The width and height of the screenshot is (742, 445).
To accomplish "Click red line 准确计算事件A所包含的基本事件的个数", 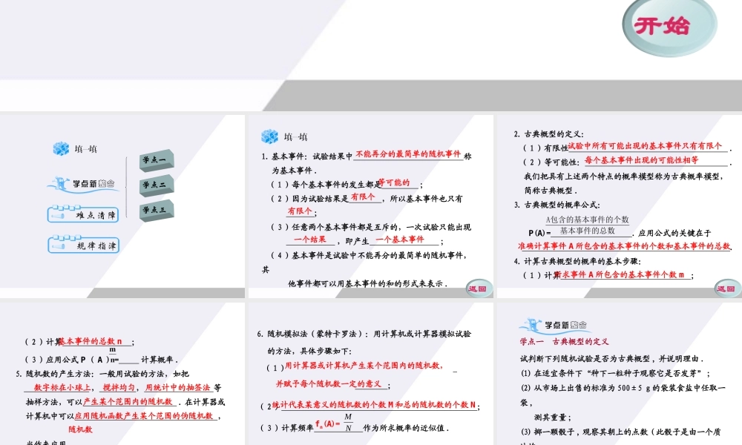I will pyautogui.click(x=624, y=246).
